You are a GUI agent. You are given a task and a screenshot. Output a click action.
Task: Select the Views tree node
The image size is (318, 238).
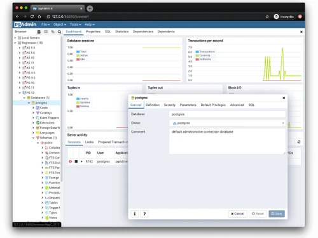click(53, 218)
